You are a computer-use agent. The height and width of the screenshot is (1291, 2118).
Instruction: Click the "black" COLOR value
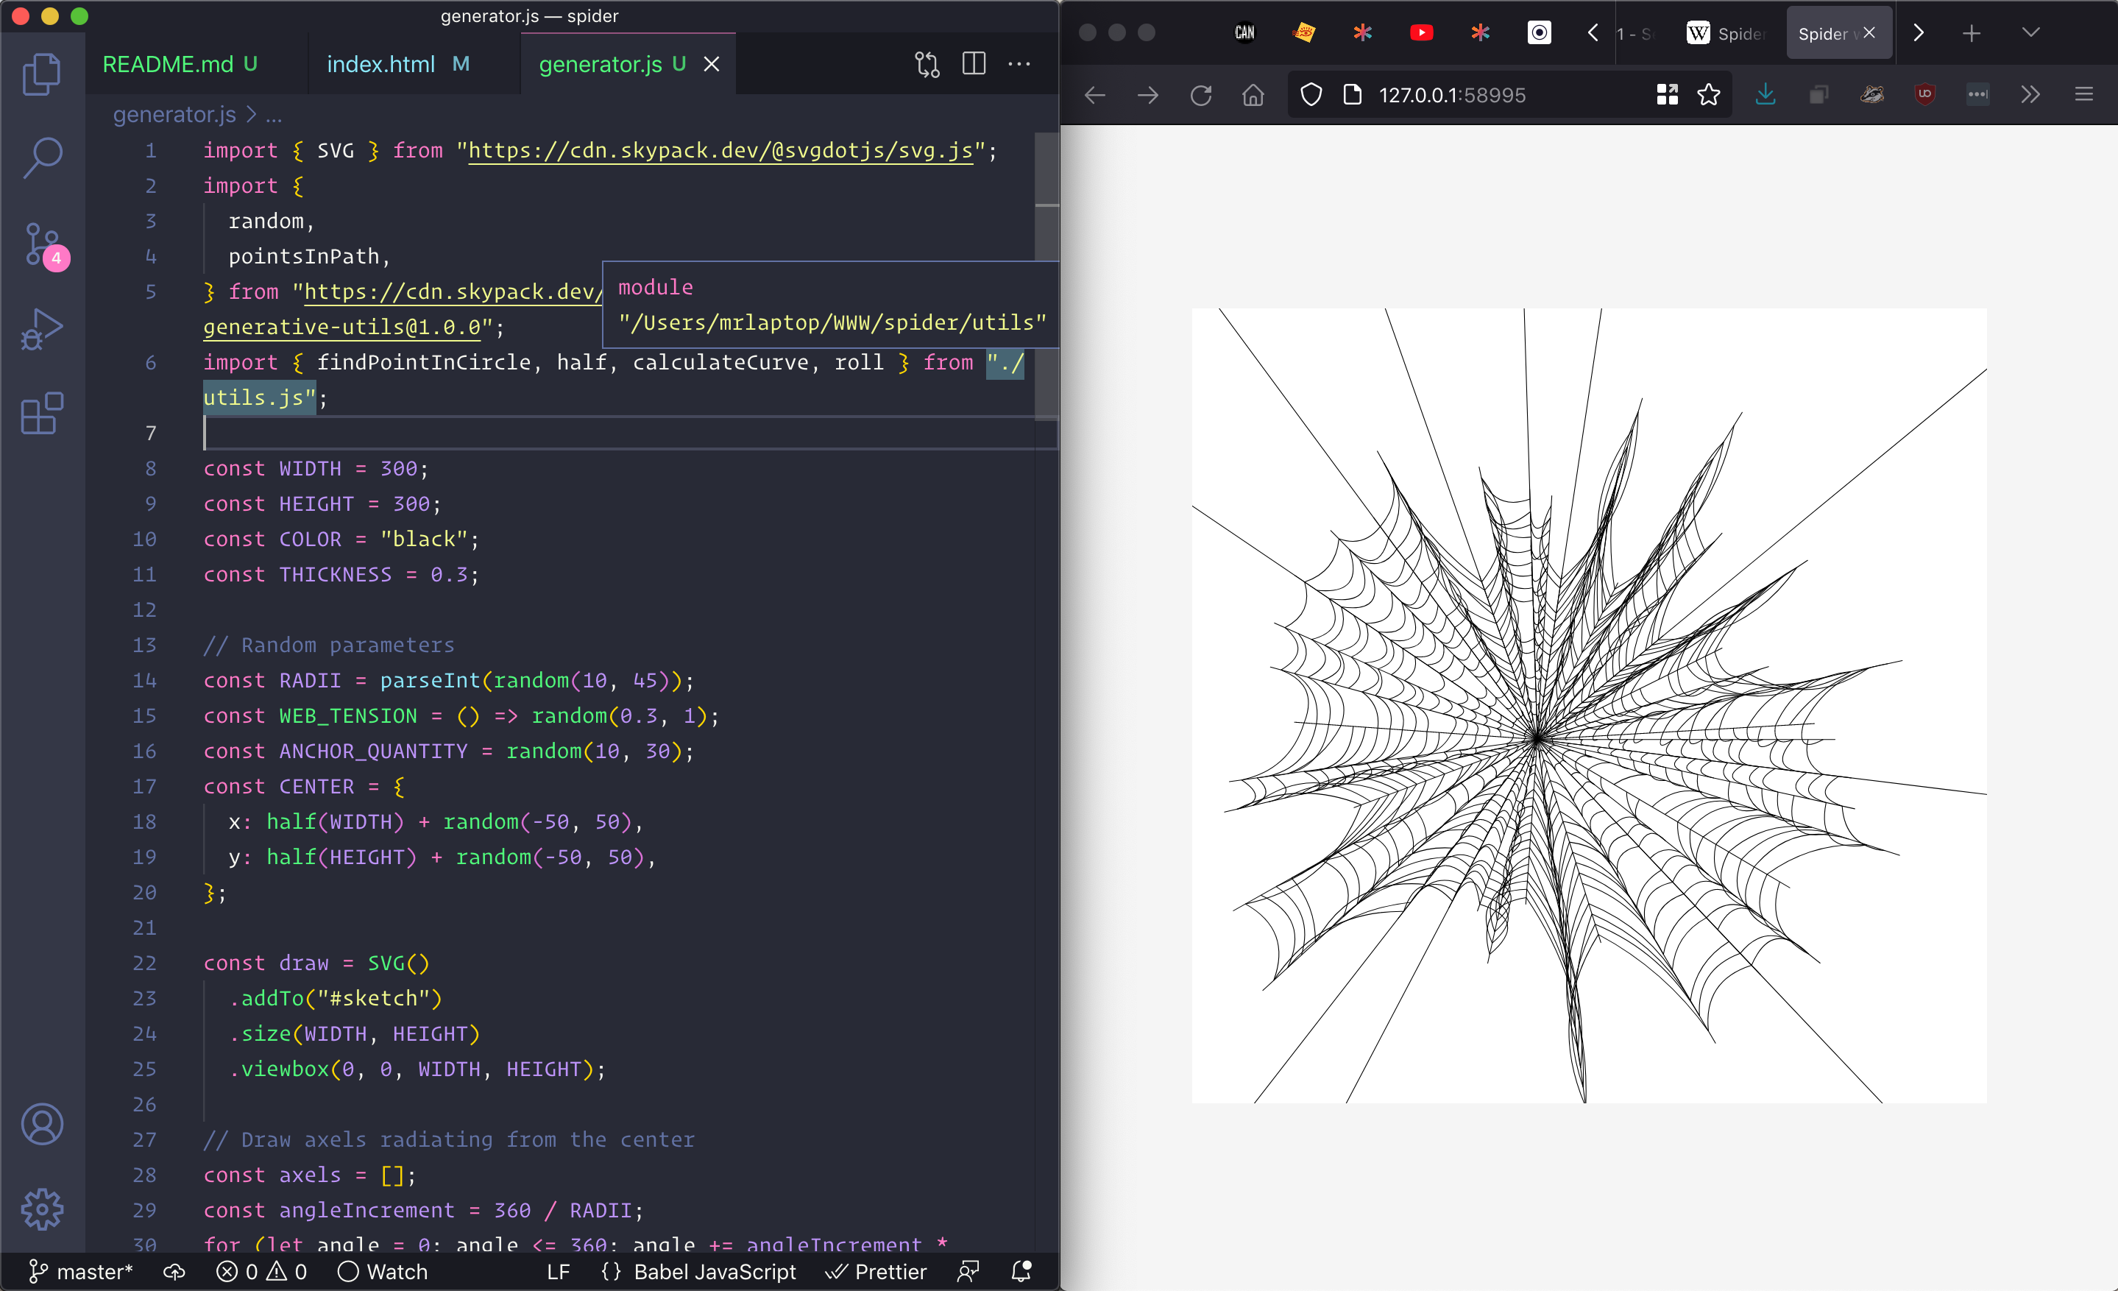pyautogui.click(x=424, y=539)
